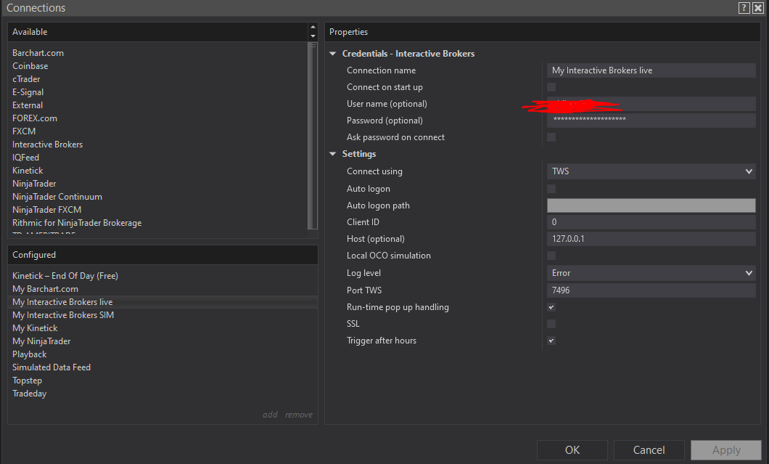
Task: Enable the SSL checkbox
Action: pos(551,324)
